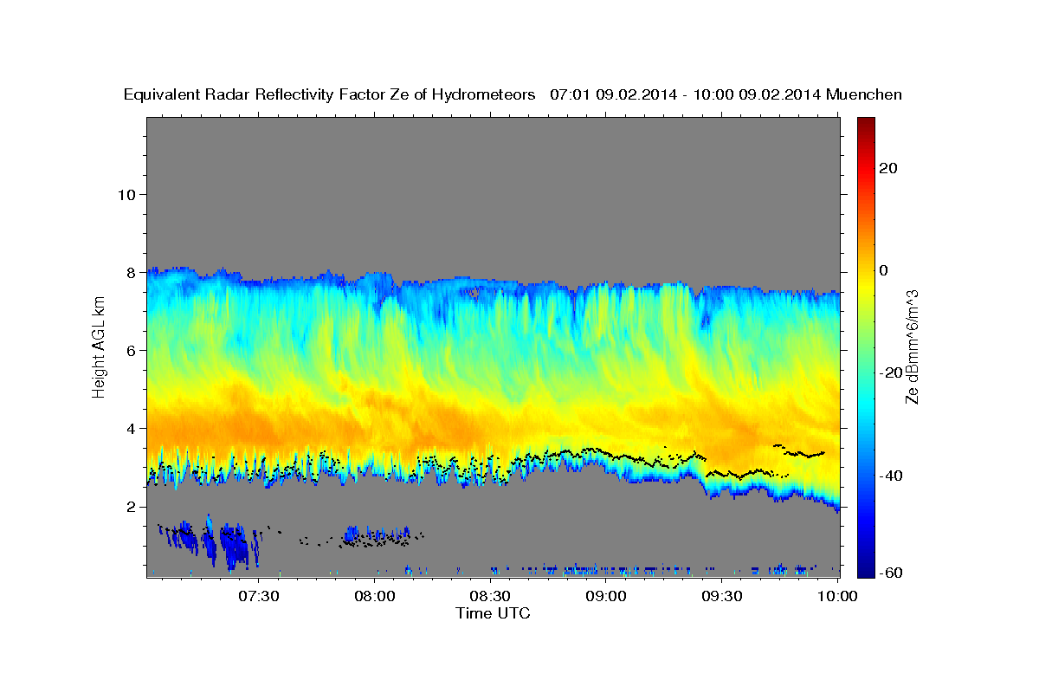Click the 'Time UTC' axis label
The image size is (1039, 693).
[x=493, y=613]
